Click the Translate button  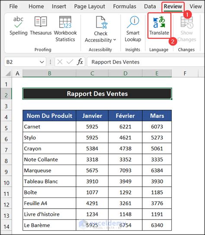pos(159,26)
